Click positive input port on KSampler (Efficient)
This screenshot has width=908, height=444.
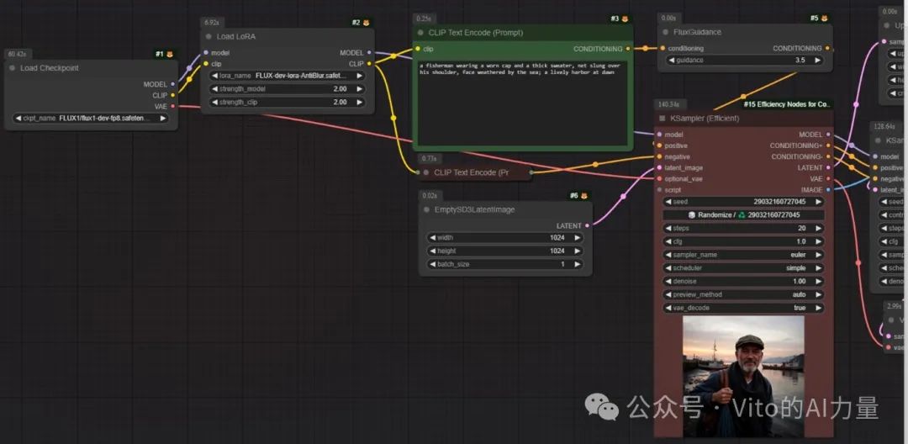(660, 145)
